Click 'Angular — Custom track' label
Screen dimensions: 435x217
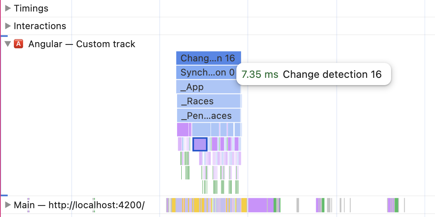(x=82, y=44)
